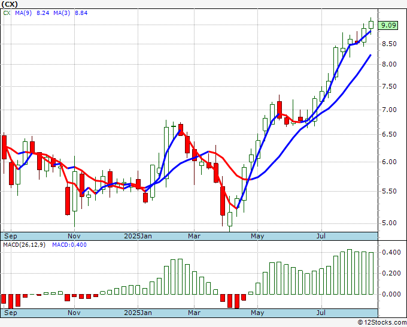Click May on the price chart timeline
This screenshot has height=327, width=407.
coord(257,236)
